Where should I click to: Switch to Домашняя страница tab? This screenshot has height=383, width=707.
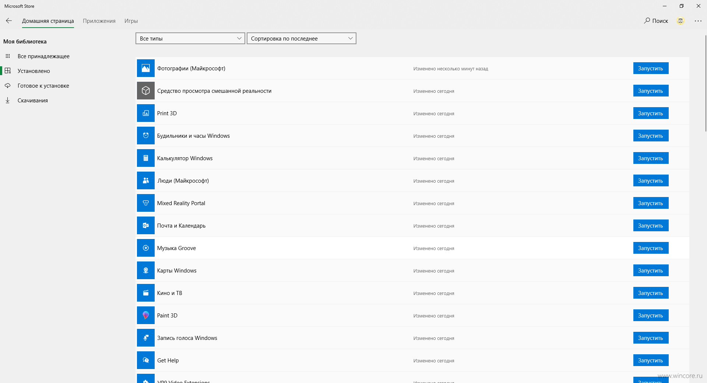tap(48, 21)
